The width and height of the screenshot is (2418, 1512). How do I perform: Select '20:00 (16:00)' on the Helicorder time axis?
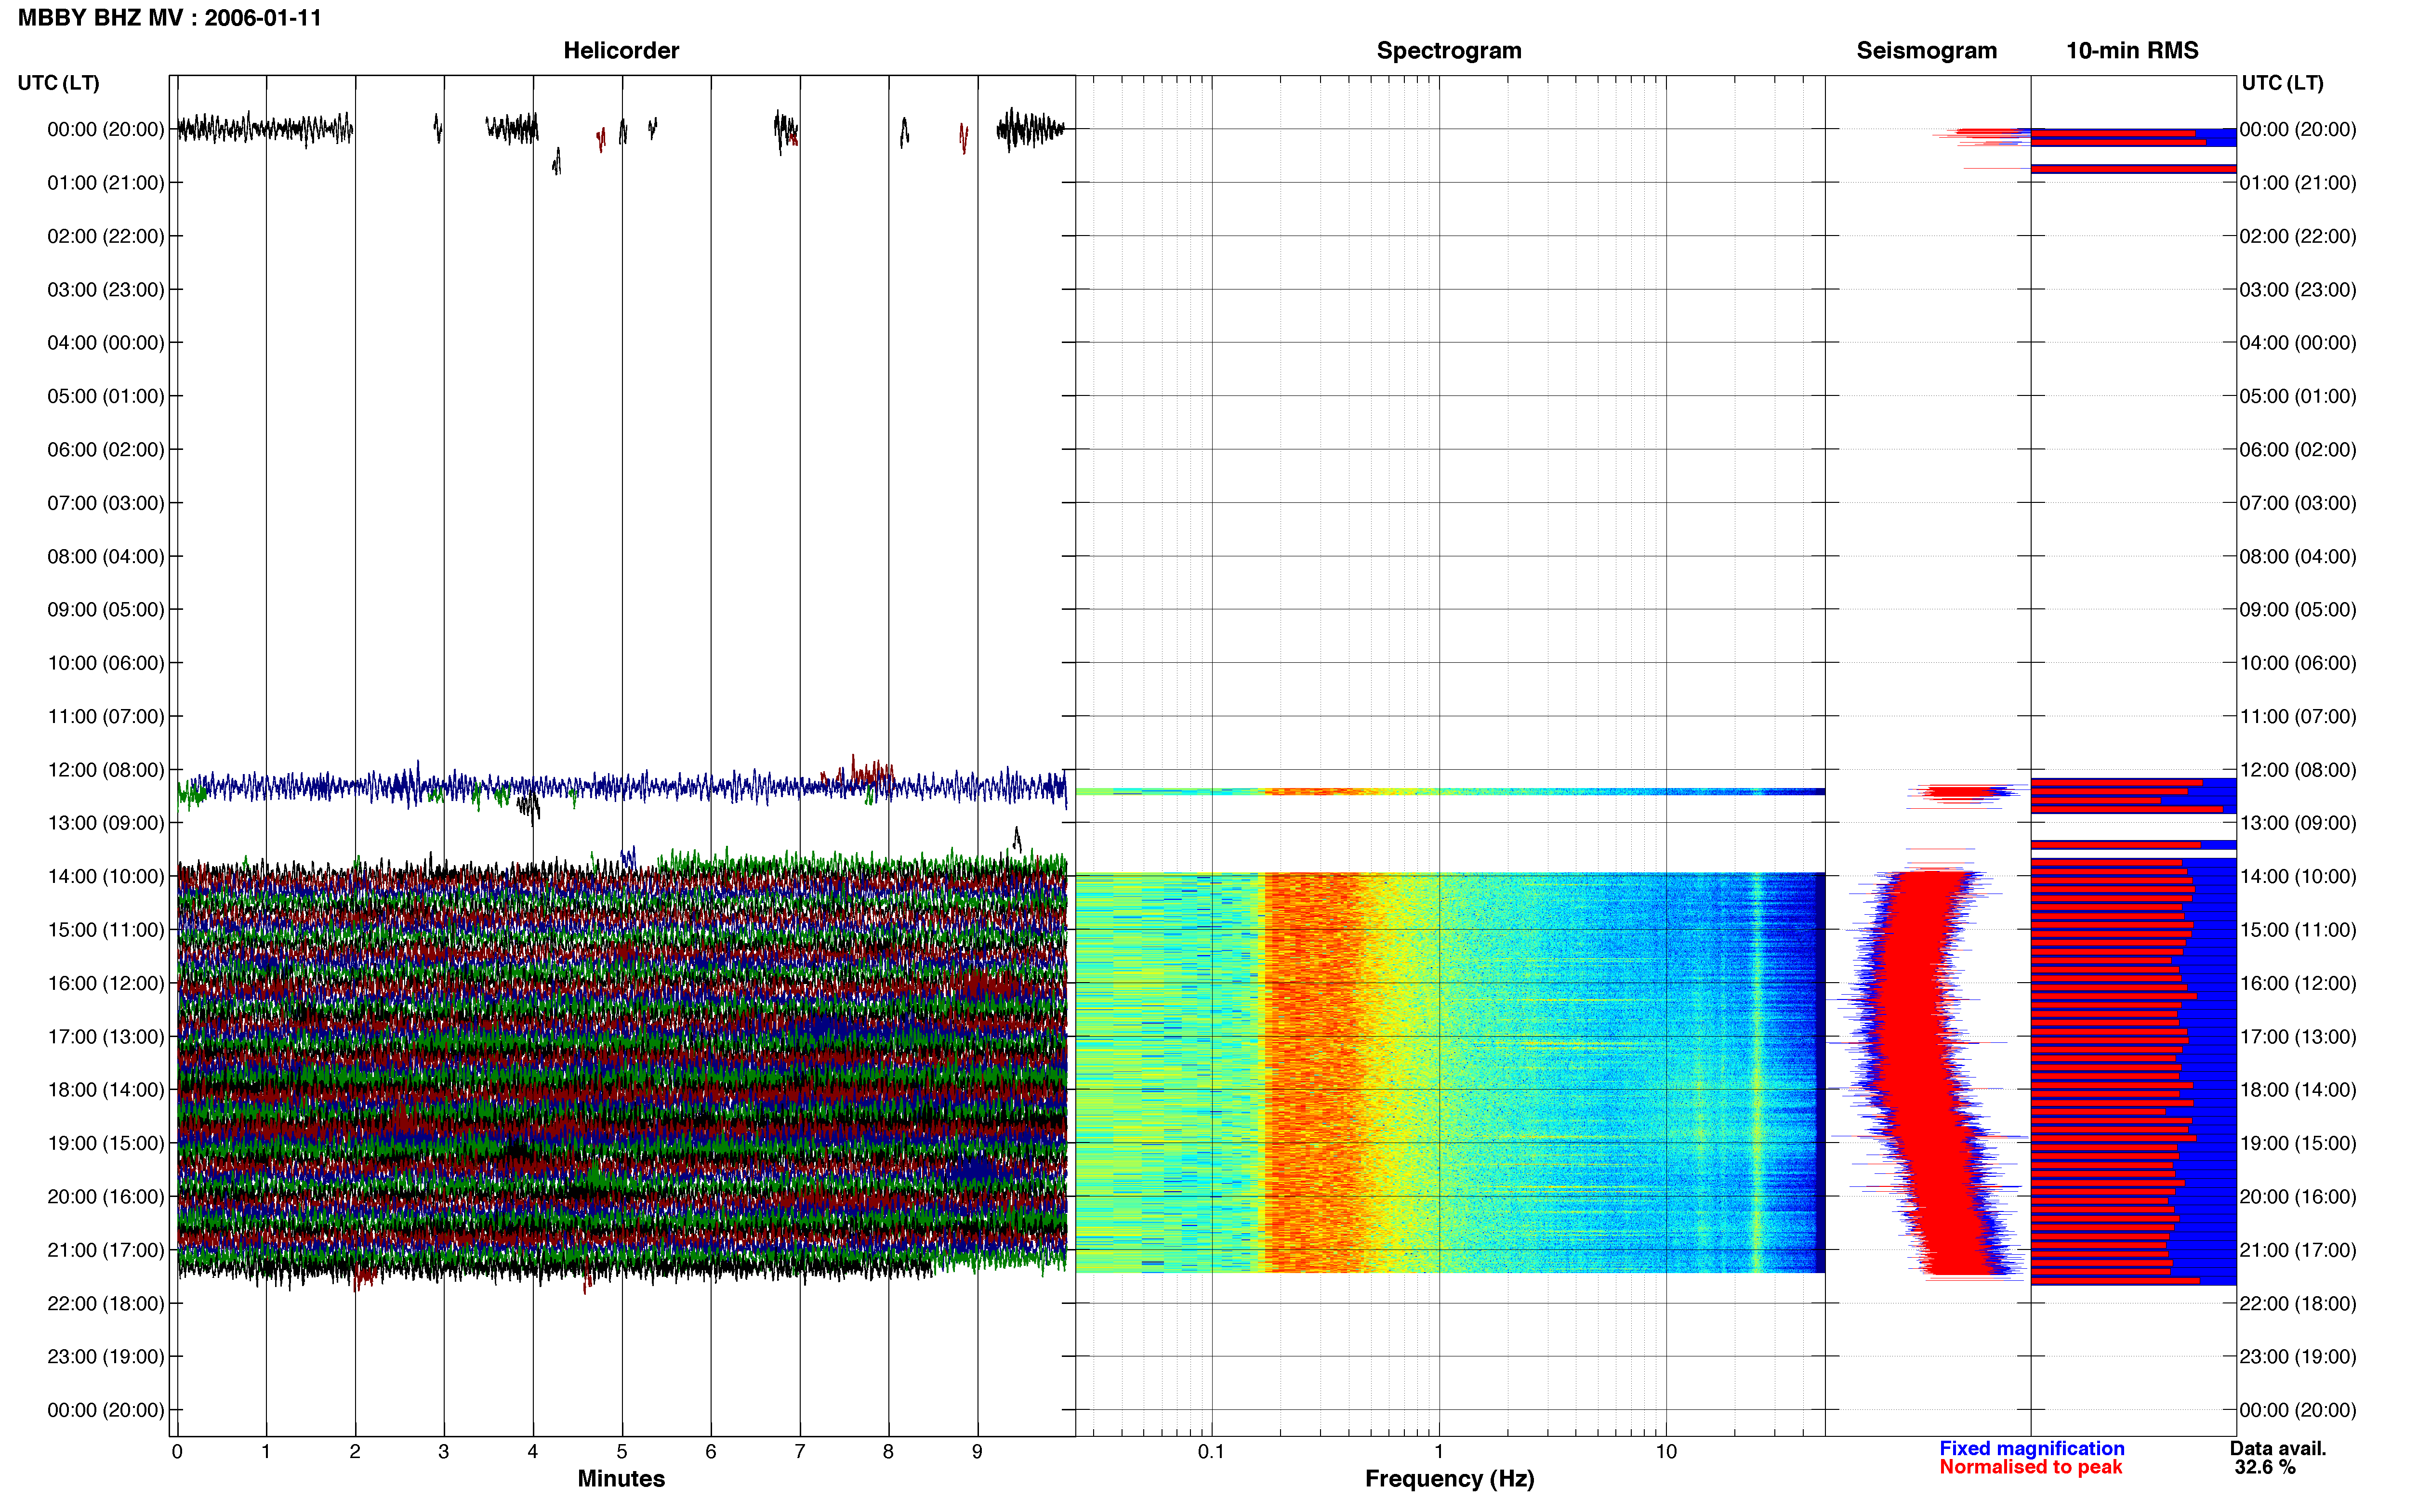point(106,1197)
